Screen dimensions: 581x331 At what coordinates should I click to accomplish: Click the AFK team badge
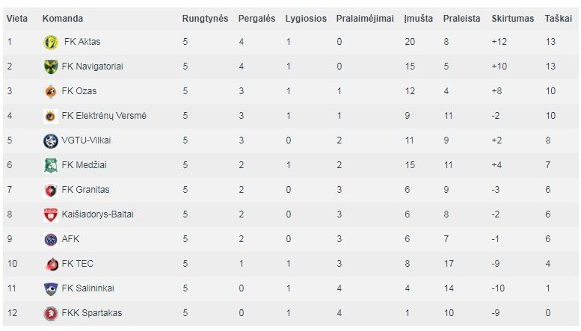[x=51, y=240]
